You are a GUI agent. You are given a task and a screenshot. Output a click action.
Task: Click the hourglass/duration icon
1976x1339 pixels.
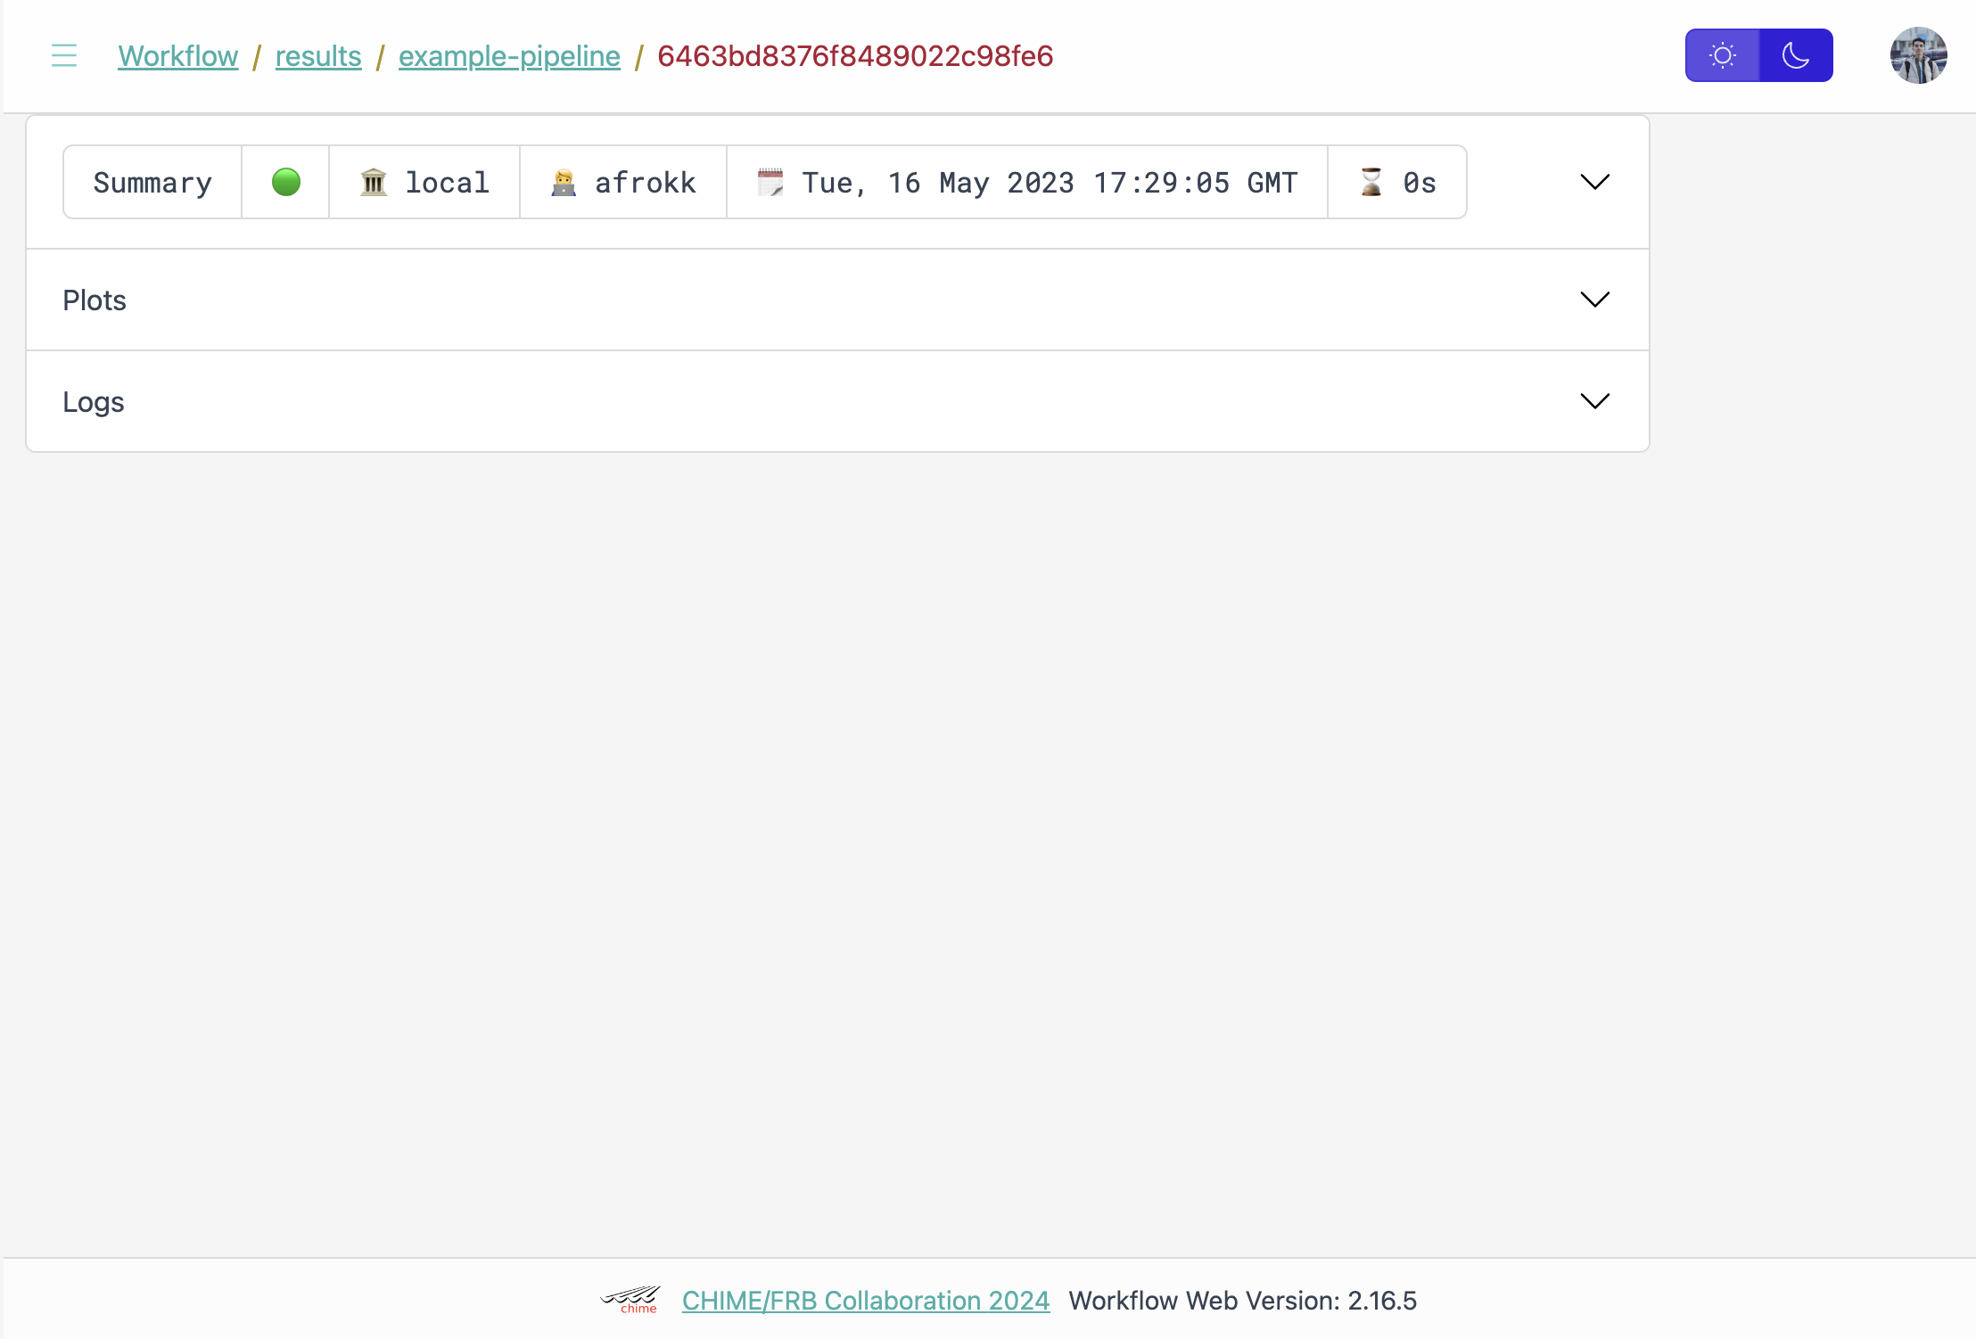pos(1369,181)
